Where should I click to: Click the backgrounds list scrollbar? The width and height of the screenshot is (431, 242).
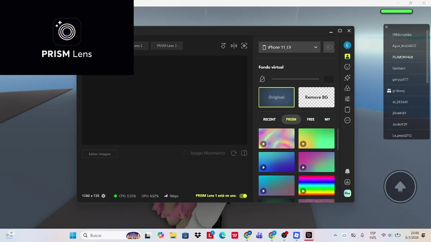click(x=338, y=139)
